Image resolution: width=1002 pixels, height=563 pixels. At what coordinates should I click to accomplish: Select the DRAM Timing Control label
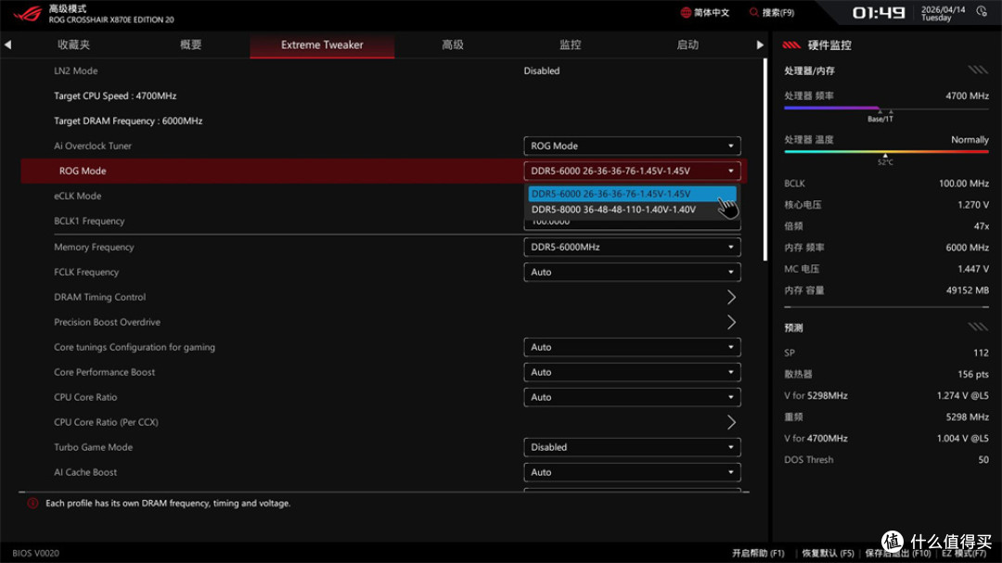[99, 297]
